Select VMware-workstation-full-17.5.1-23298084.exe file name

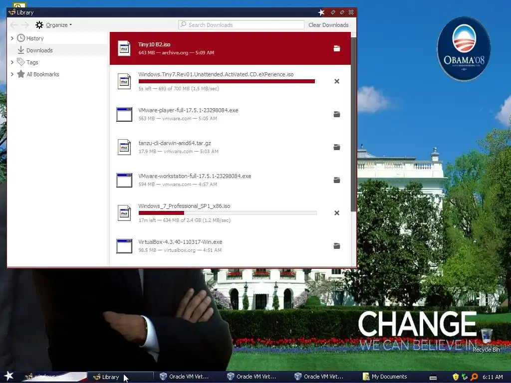tap(195, 176)
